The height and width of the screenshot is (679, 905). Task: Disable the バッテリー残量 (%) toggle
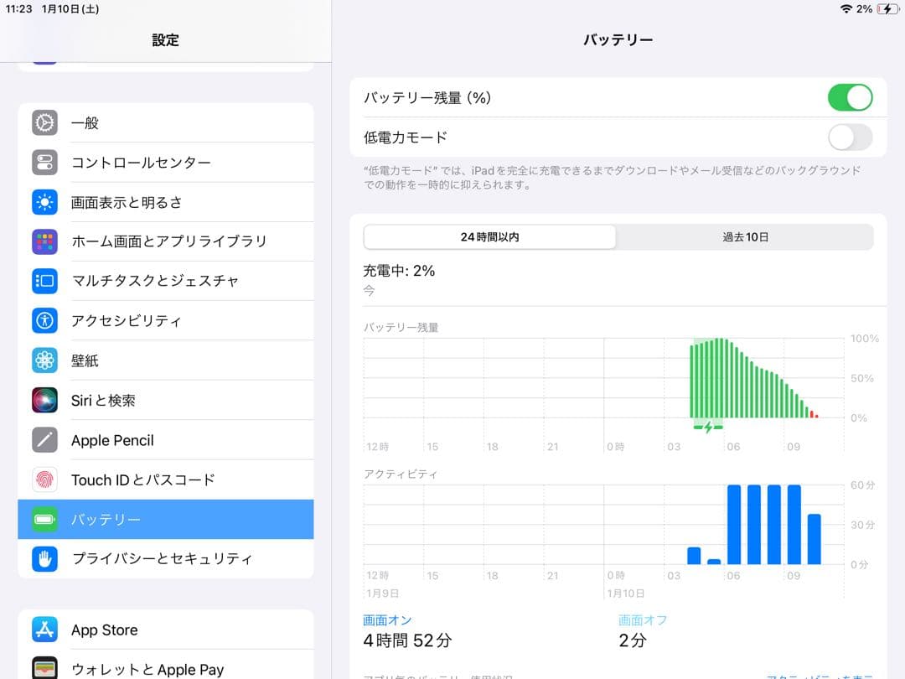click(x=850, y=97)
